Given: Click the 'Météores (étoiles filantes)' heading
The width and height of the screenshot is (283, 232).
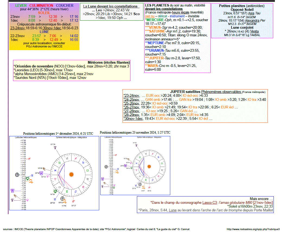Looking at the screenshot, I should coord(109,62).
